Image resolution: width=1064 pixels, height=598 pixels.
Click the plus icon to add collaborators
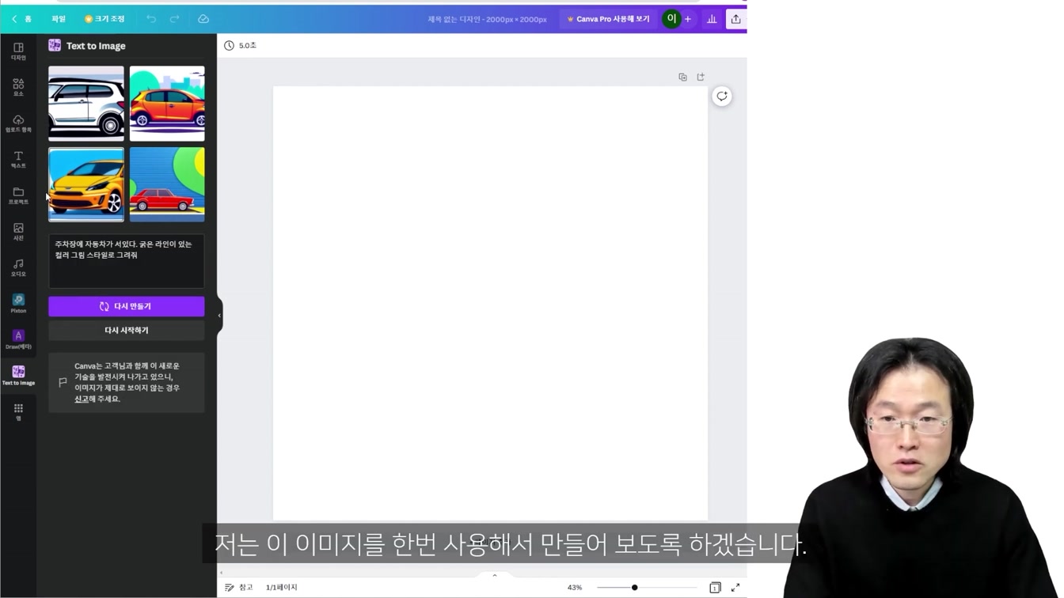[688, 19]
